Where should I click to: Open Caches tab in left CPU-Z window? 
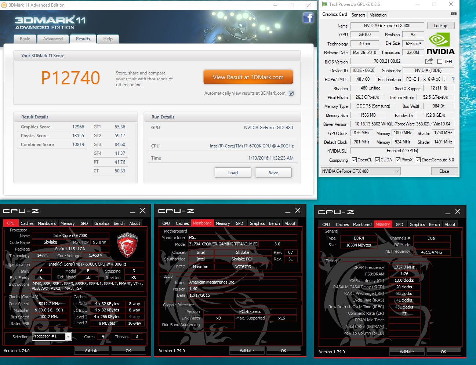tap(27, 223)
